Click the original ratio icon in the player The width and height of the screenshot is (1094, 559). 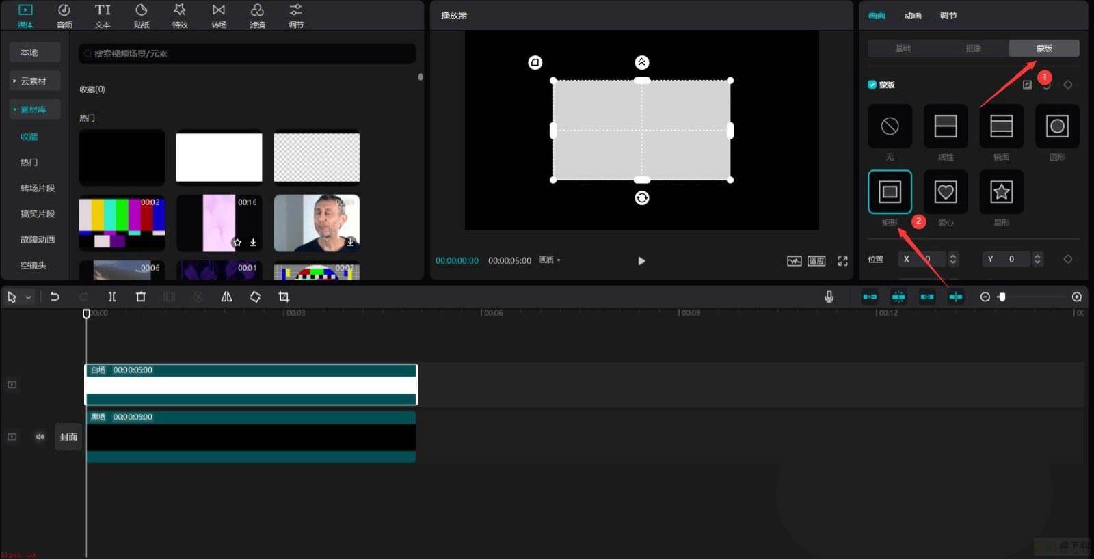coord(794,261)
